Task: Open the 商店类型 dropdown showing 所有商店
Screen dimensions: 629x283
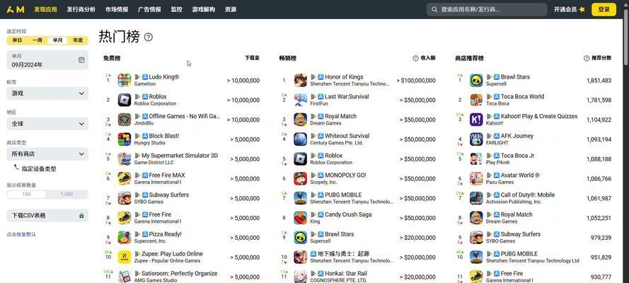Action: tap(47, 154)
